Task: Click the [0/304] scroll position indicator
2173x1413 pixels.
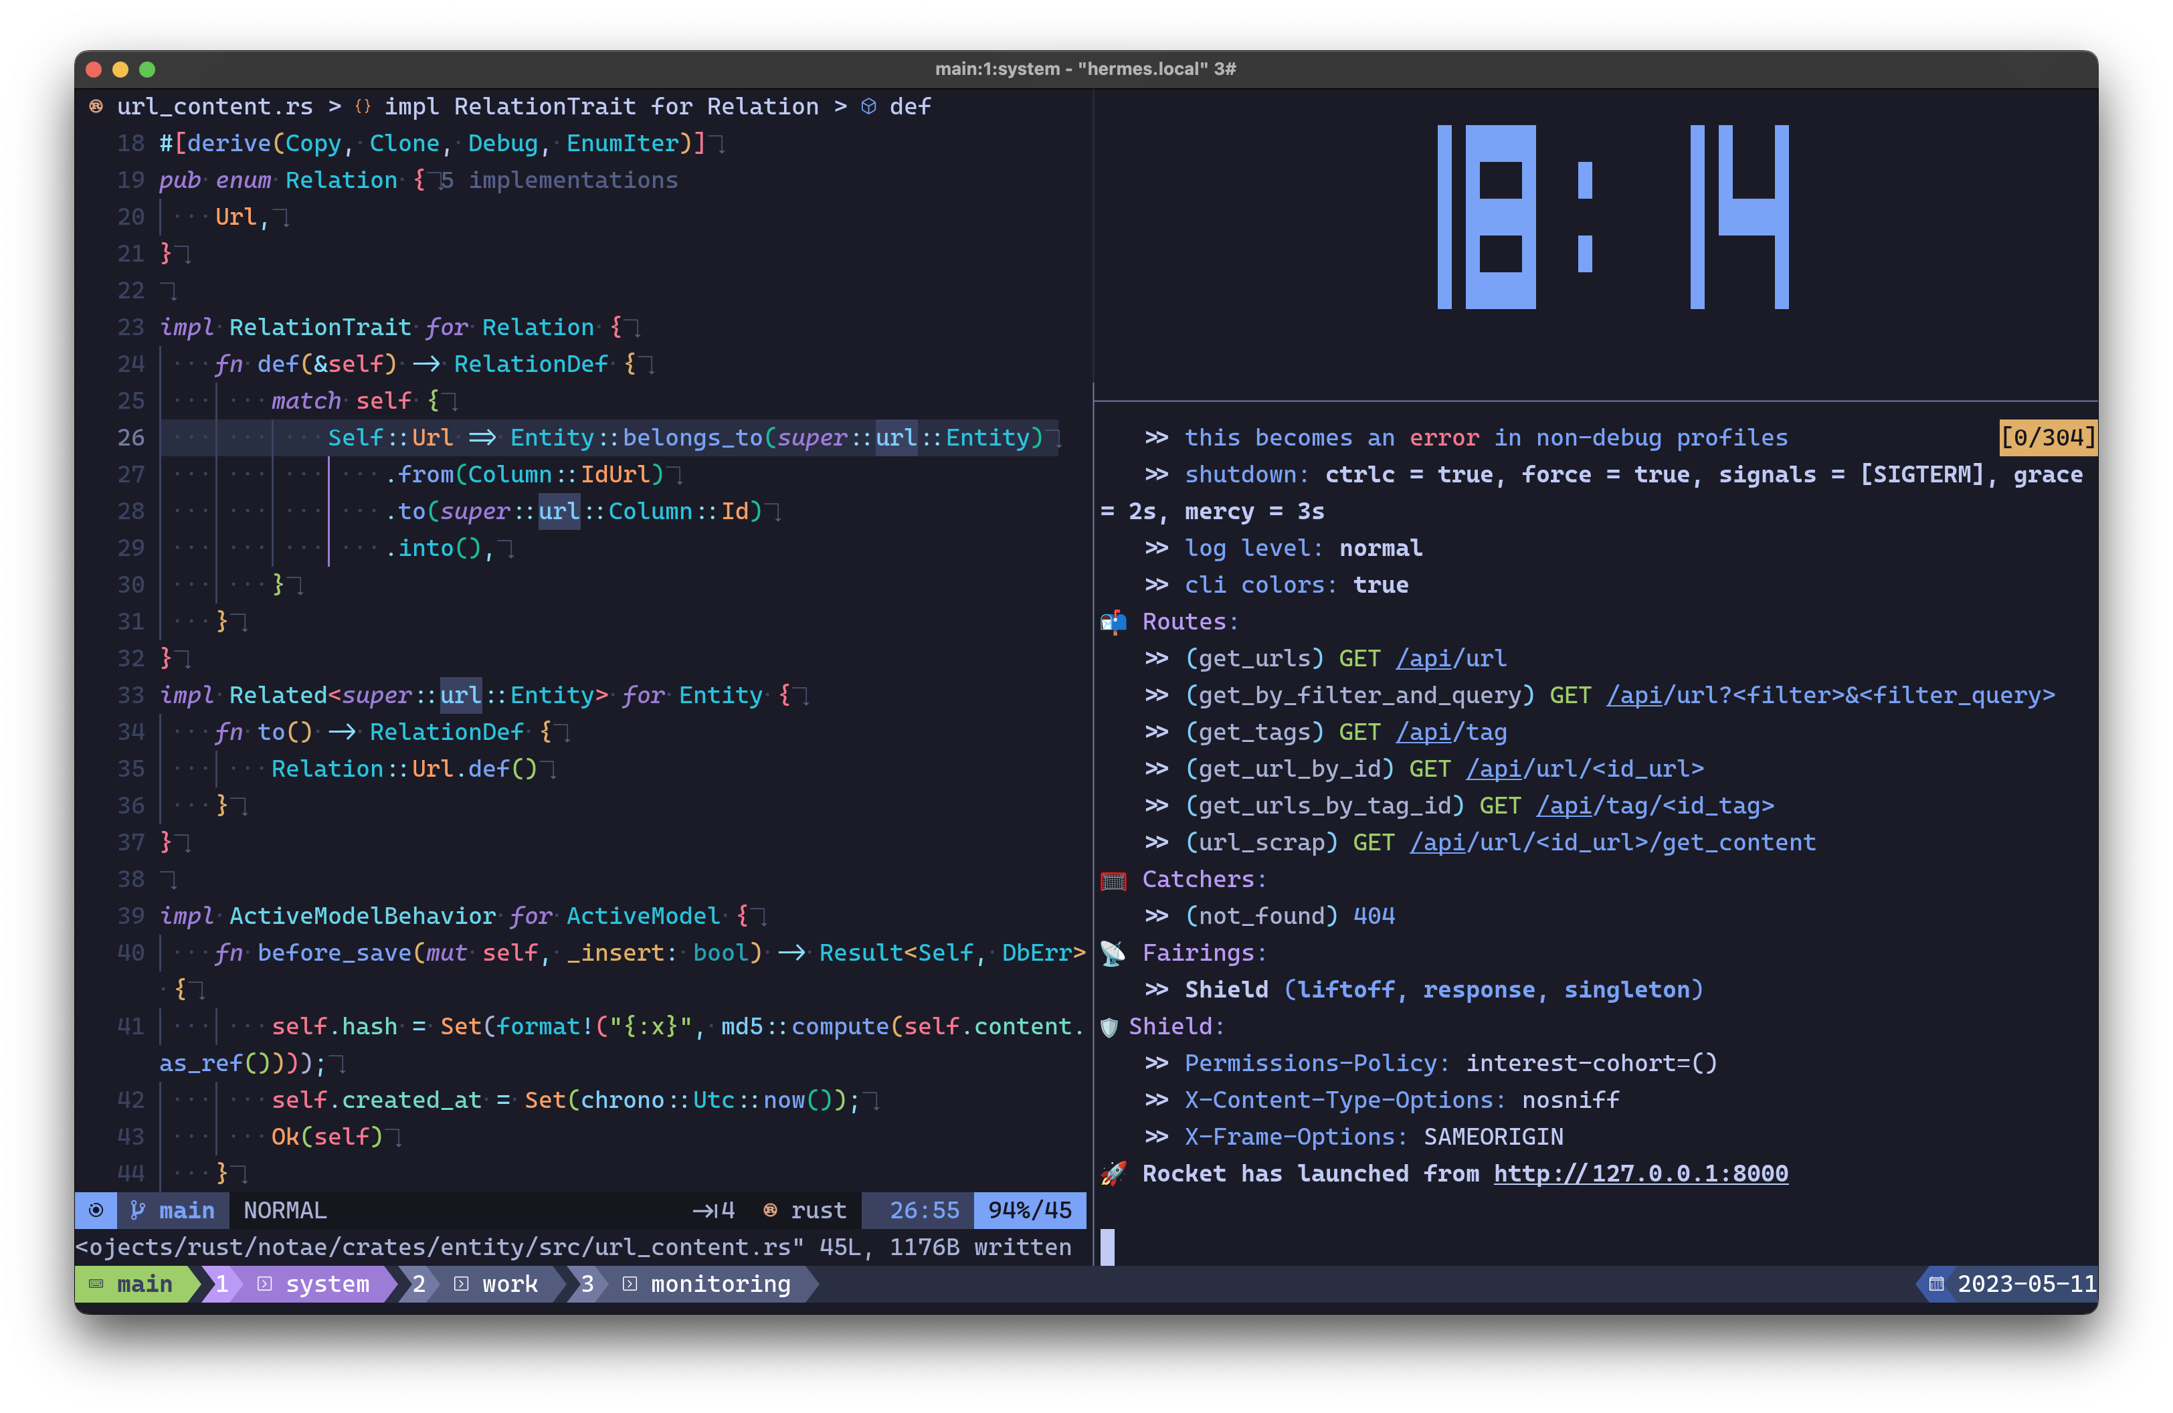Action: [2047, 438]
